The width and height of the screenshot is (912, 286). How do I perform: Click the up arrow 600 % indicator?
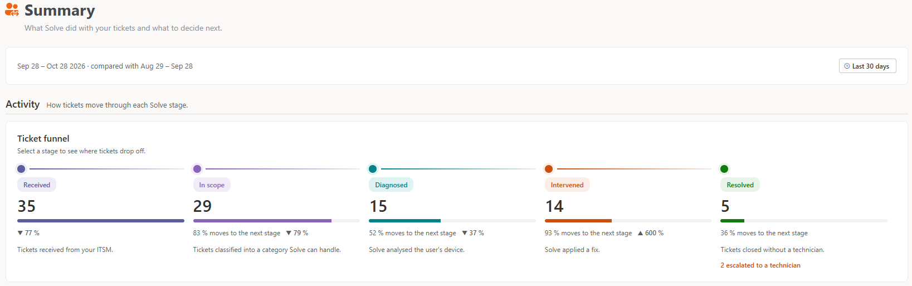pyautogui.click(x=651, y=233)
